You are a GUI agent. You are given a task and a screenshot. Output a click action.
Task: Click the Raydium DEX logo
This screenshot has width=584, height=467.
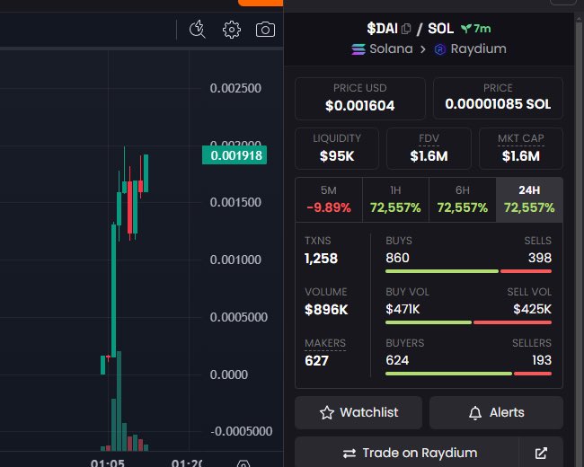(440, 49)
